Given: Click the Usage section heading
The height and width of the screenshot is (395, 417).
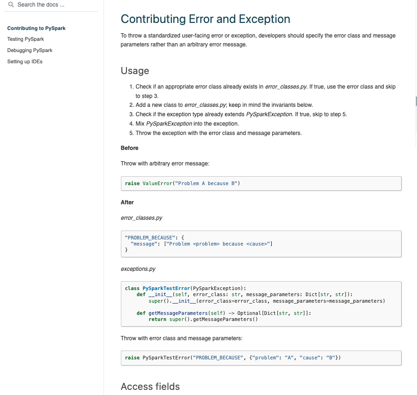Looking at the screenshot, I should coord(135,71).
